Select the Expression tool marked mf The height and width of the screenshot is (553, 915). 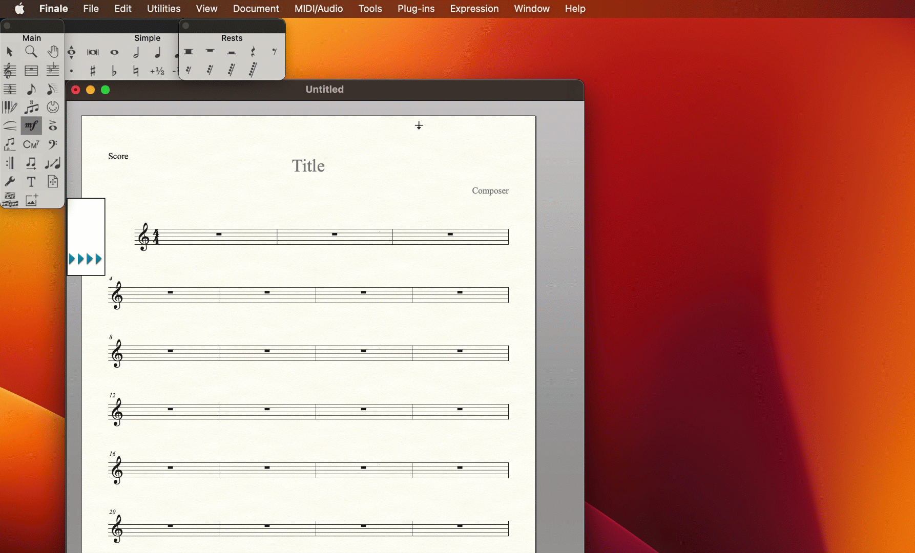(31, 125)
